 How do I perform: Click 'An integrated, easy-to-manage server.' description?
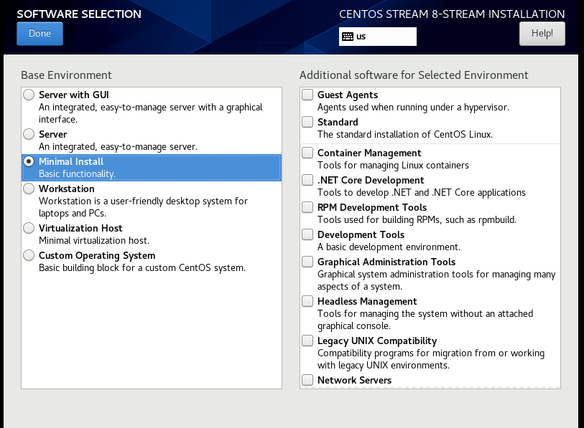tap(118, 147)
